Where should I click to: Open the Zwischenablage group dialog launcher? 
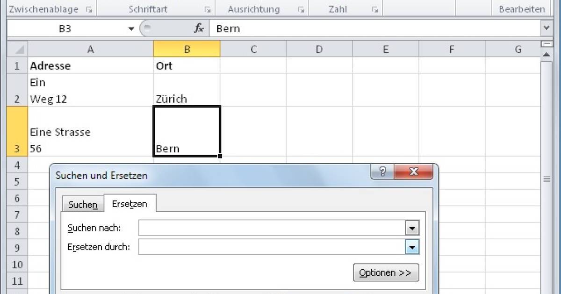click(89, 9)
